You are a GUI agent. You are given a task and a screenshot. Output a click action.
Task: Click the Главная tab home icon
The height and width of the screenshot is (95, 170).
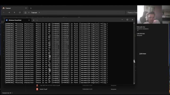[x=3, y=8]
